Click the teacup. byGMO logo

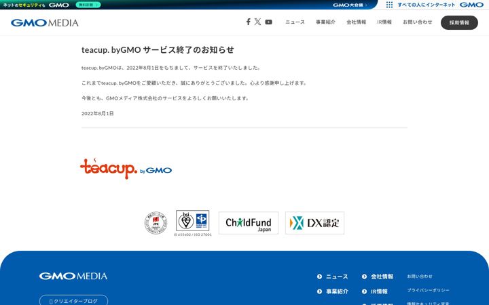(x=126, y=169)
